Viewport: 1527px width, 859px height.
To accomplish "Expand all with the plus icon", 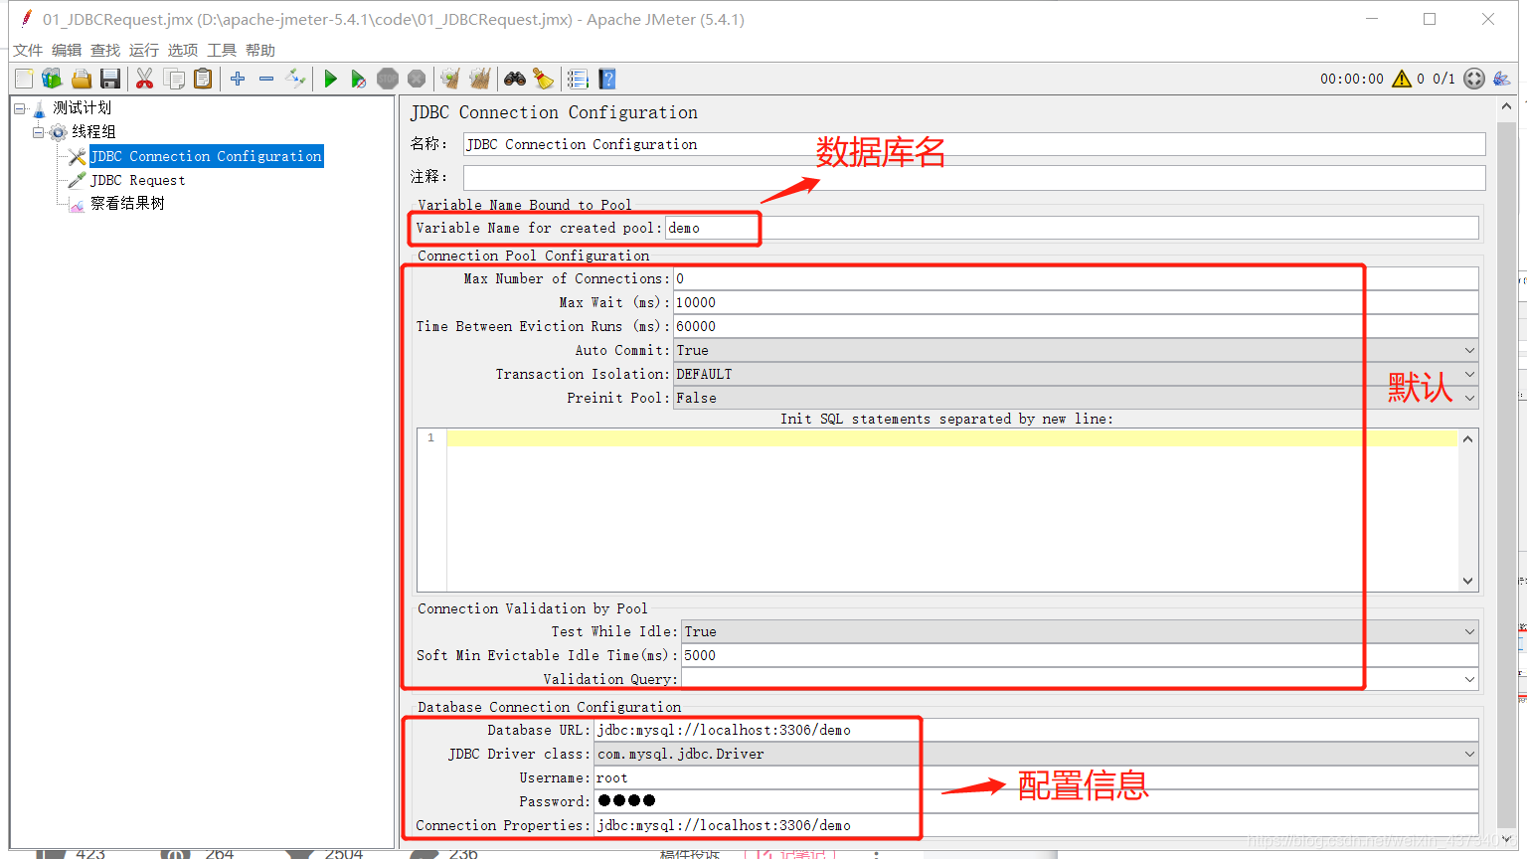I will point(238,79).
